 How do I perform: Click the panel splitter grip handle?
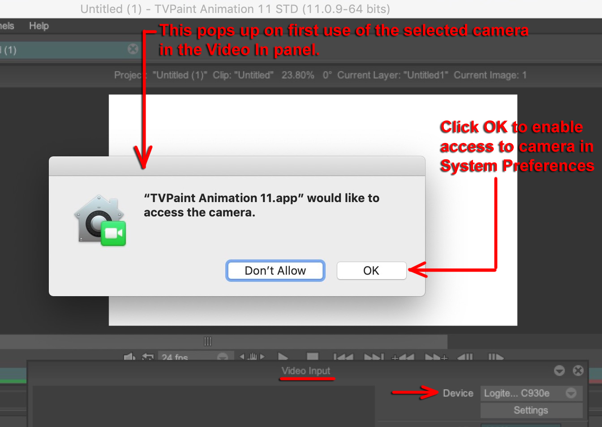click(208, 341)
